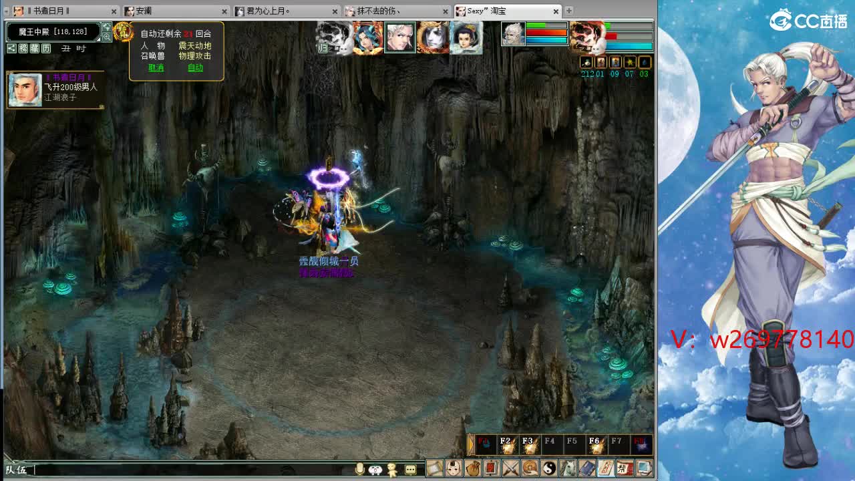Click the 物理攻击 summon action text
The height and width of the screenshot is (481, 855).
pos(194,56)
